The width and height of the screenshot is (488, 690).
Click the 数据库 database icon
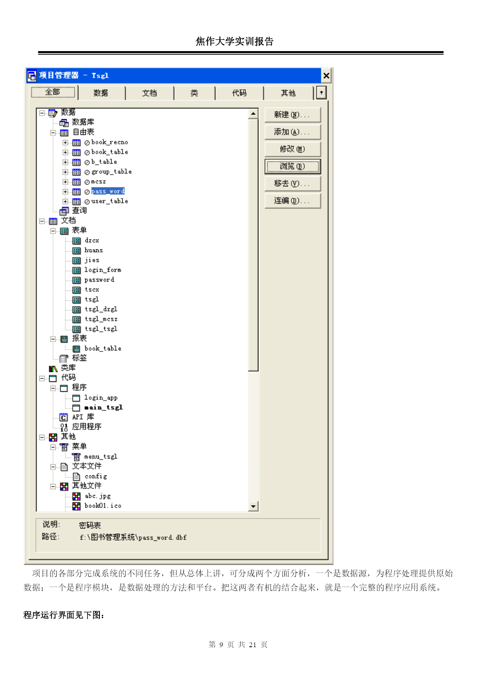coord(64,123)
